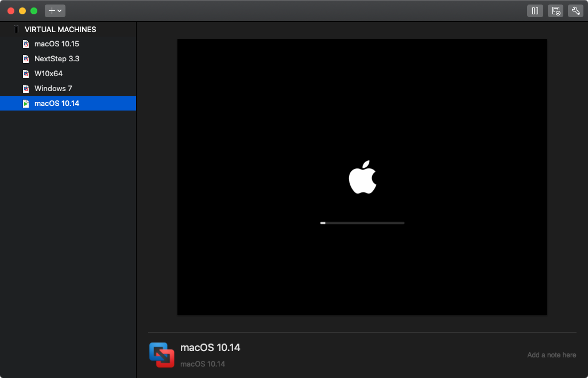The width and height of the screenshot is (588, 378).
Task: Open VM Settings with the wrench icon
Action: click(x=575, y=10)
